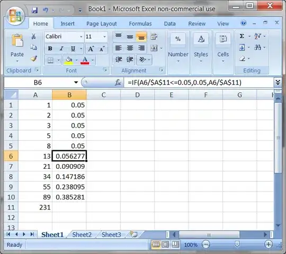Click the Format Painter brush icon
286x254 pixels.
(x=34, y=59)
